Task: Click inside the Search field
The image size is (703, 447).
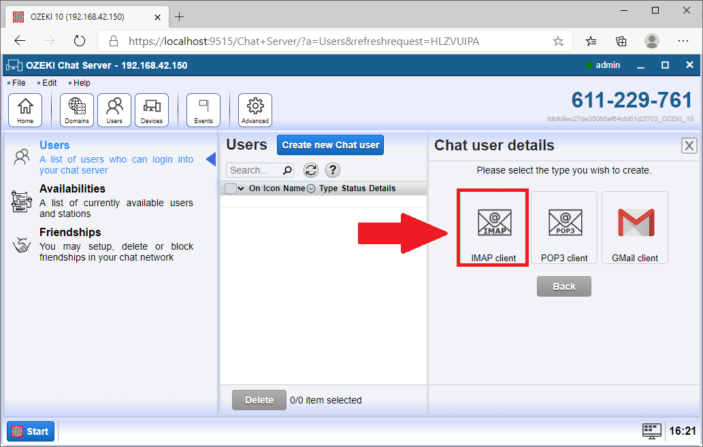Action: click(255, 170)
